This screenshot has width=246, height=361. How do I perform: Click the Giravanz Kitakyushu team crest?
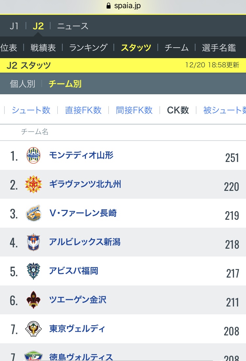click(x=33, y=184)
